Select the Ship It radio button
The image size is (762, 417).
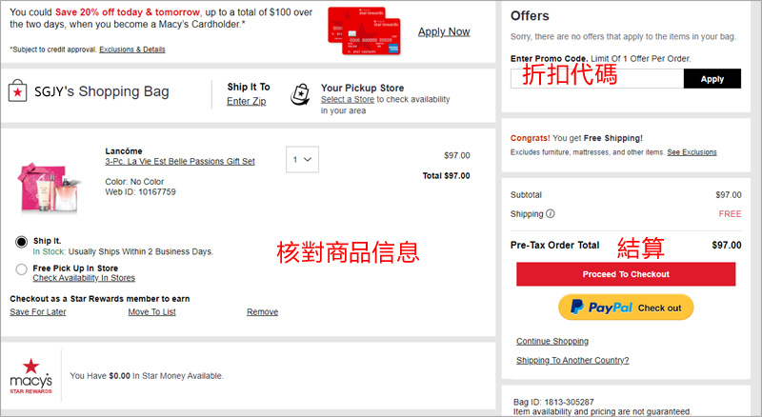tap(21, 242)
